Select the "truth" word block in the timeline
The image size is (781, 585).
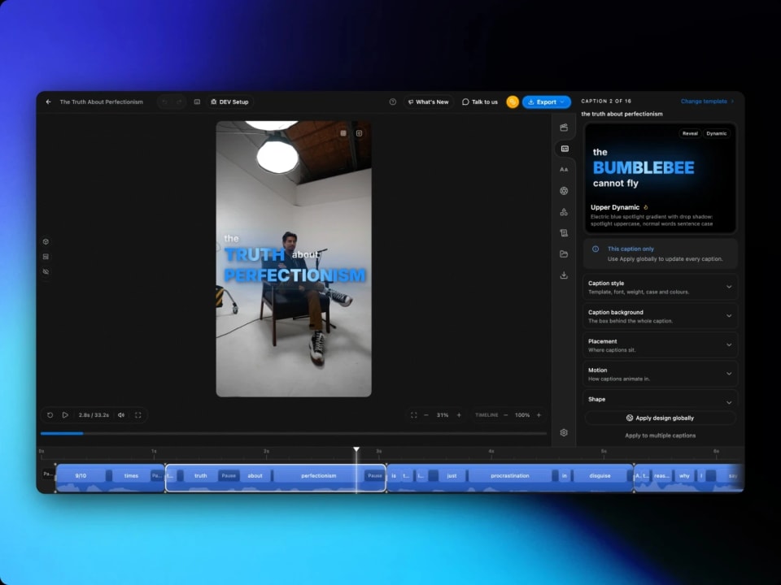point(201,476)
